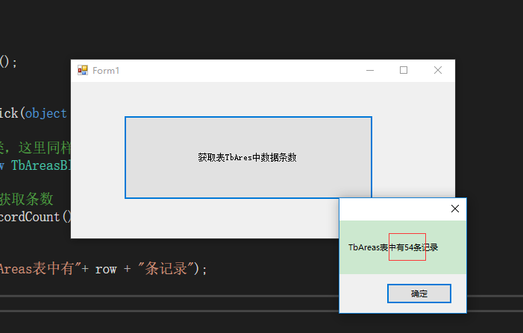Click the "row" variable in the code
Image resolution: width=523 pixels, height=333 pixels.
click(x=106, y=269)
